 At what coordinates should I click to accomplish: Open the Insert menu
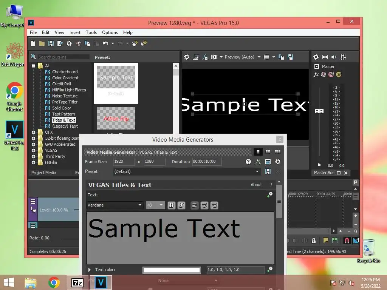[x=75, y=32]
